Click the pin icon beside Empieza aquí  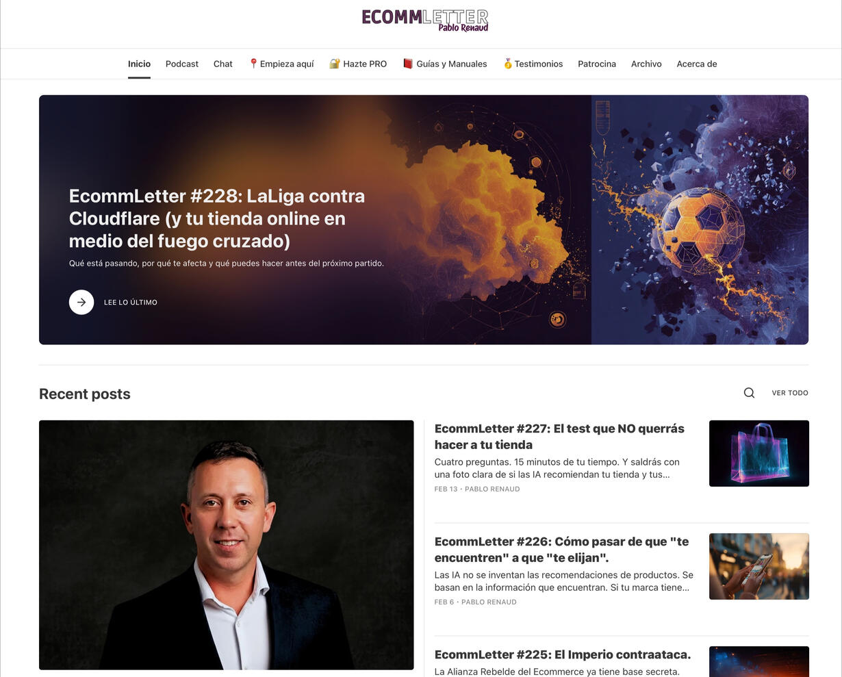tap(253, 64)
